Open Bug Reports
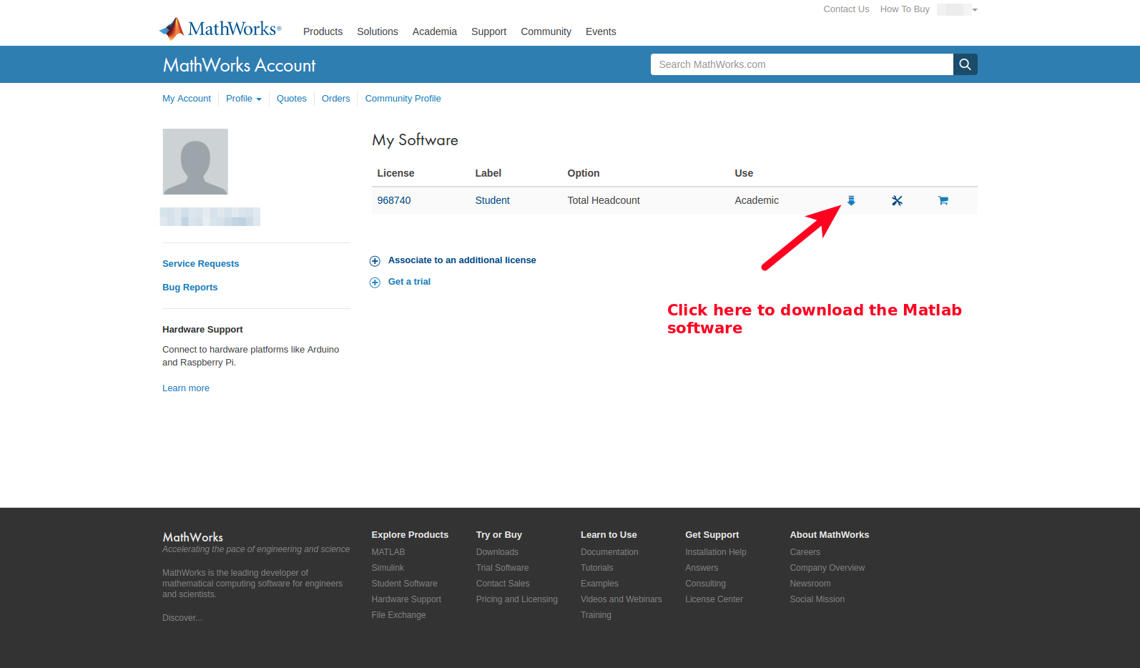Viewport: 1140px width, 668px height. tap(190, 288)
